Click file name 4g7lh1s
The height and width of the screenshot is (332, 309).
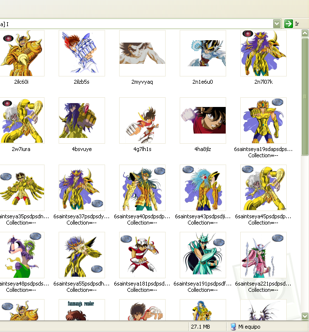coord(142,149)
